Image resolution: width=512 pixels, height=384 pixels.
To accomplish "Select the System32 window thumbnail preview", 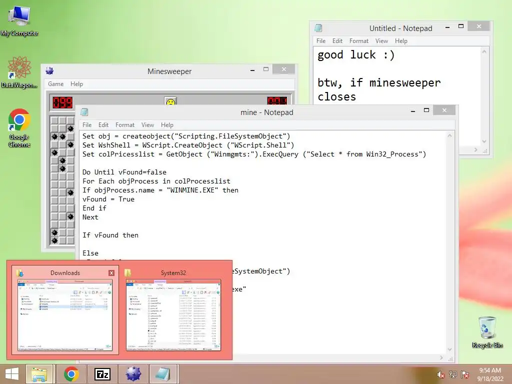I will 173,315.
